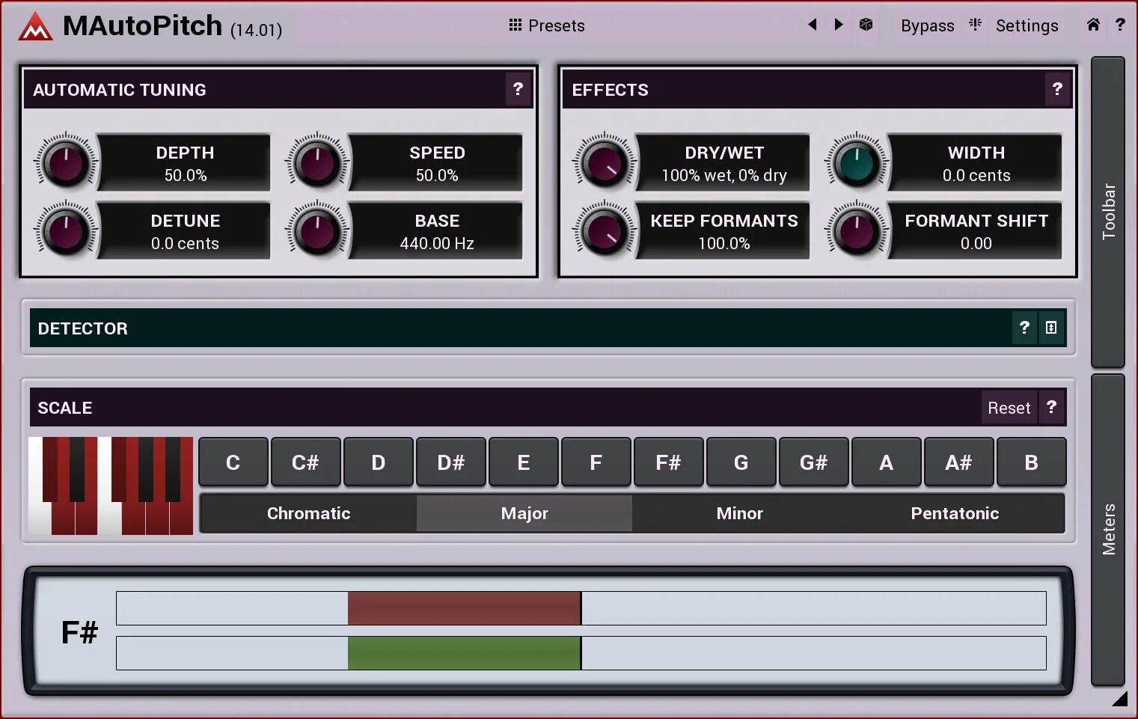Click the Width knob
This screenshot has height=719, width=1138.
857,162
